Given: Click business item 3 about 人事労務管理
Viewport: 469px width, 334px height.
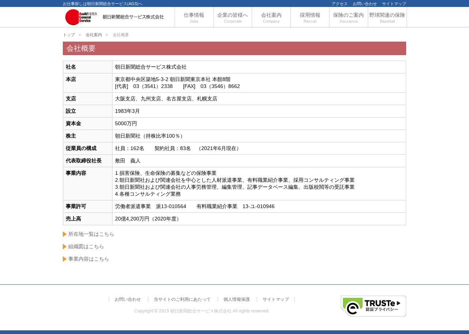Looking at the screenshot, I should pyautogui.click(x=235, y=187).
